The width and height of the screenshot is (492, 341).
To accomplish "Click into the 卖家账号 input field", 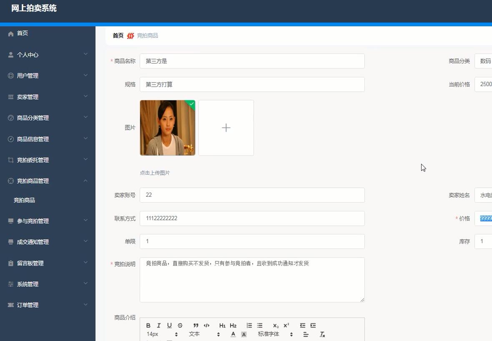I will (252, 195).
